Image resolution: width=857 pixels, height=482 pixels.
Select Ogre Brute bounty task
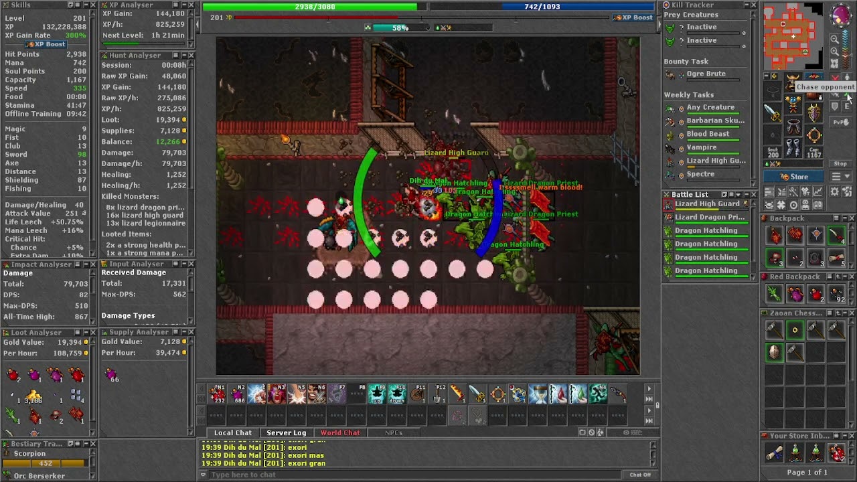[705, 74]
